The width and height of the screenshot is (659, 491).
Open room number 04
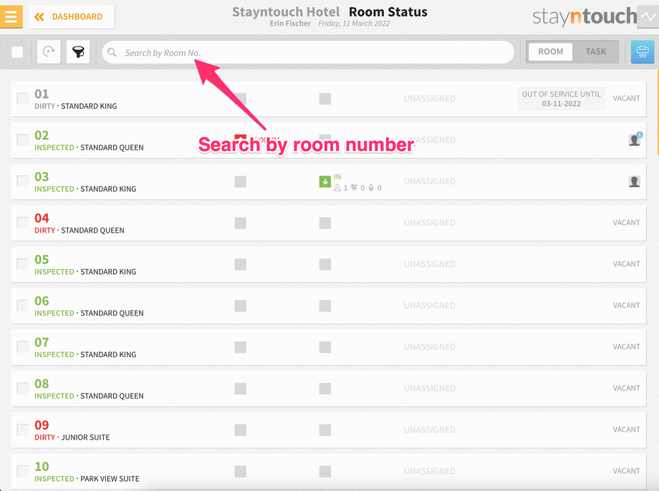[42, 218]
